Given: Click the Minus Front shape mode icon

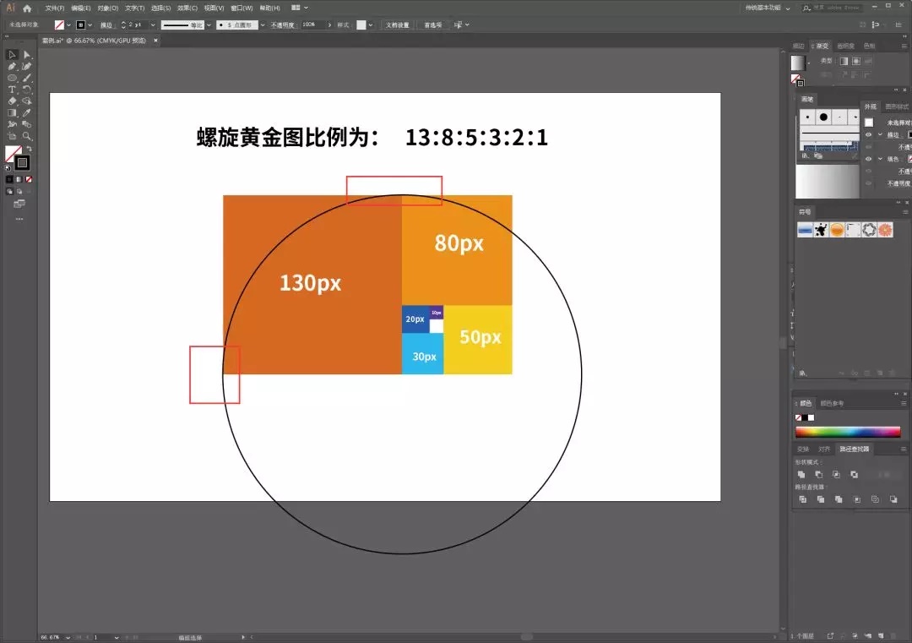Looking at the screenshot, I should coord(819,475).
